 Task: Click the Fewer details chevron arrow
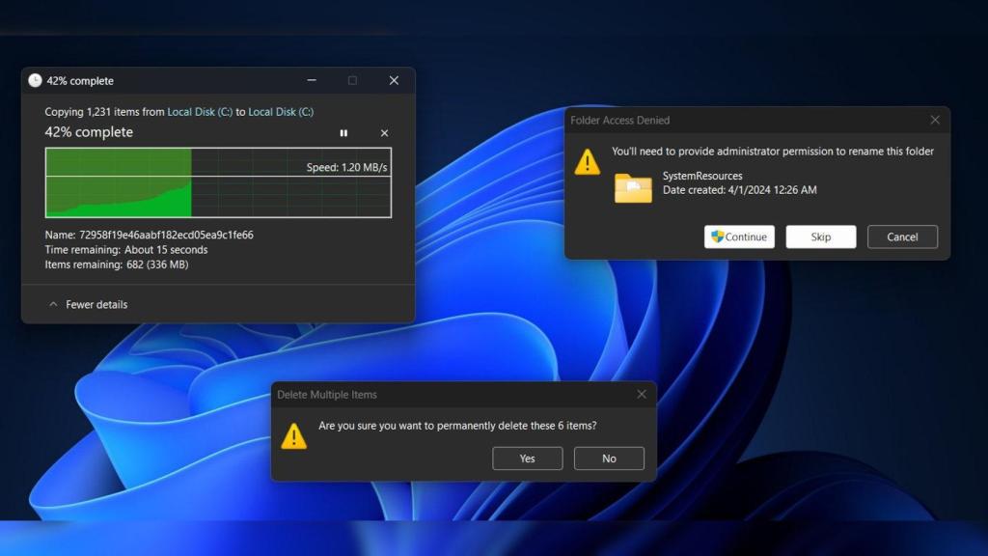54,304
